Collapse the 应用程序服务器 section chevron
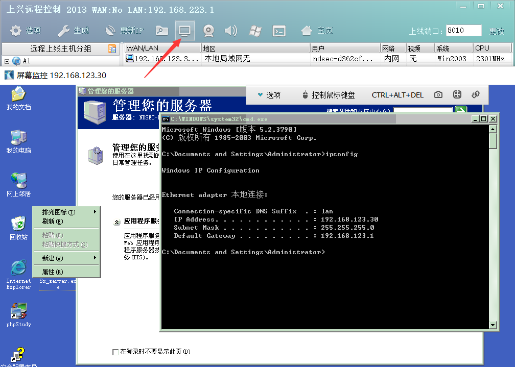This screenshot has width=515, height=367. pyautogui.click(x=116, y=222)
